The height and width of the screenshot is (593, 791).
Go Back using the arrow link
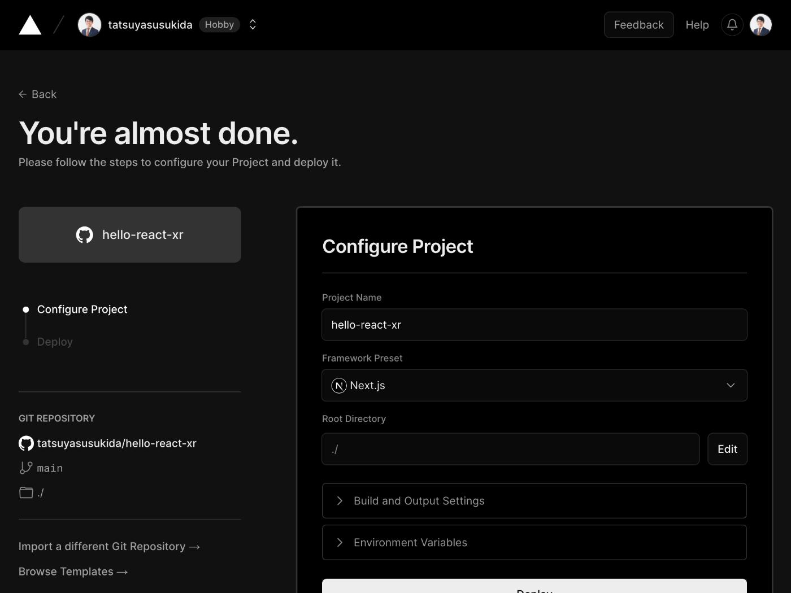[x=38, y=94]
